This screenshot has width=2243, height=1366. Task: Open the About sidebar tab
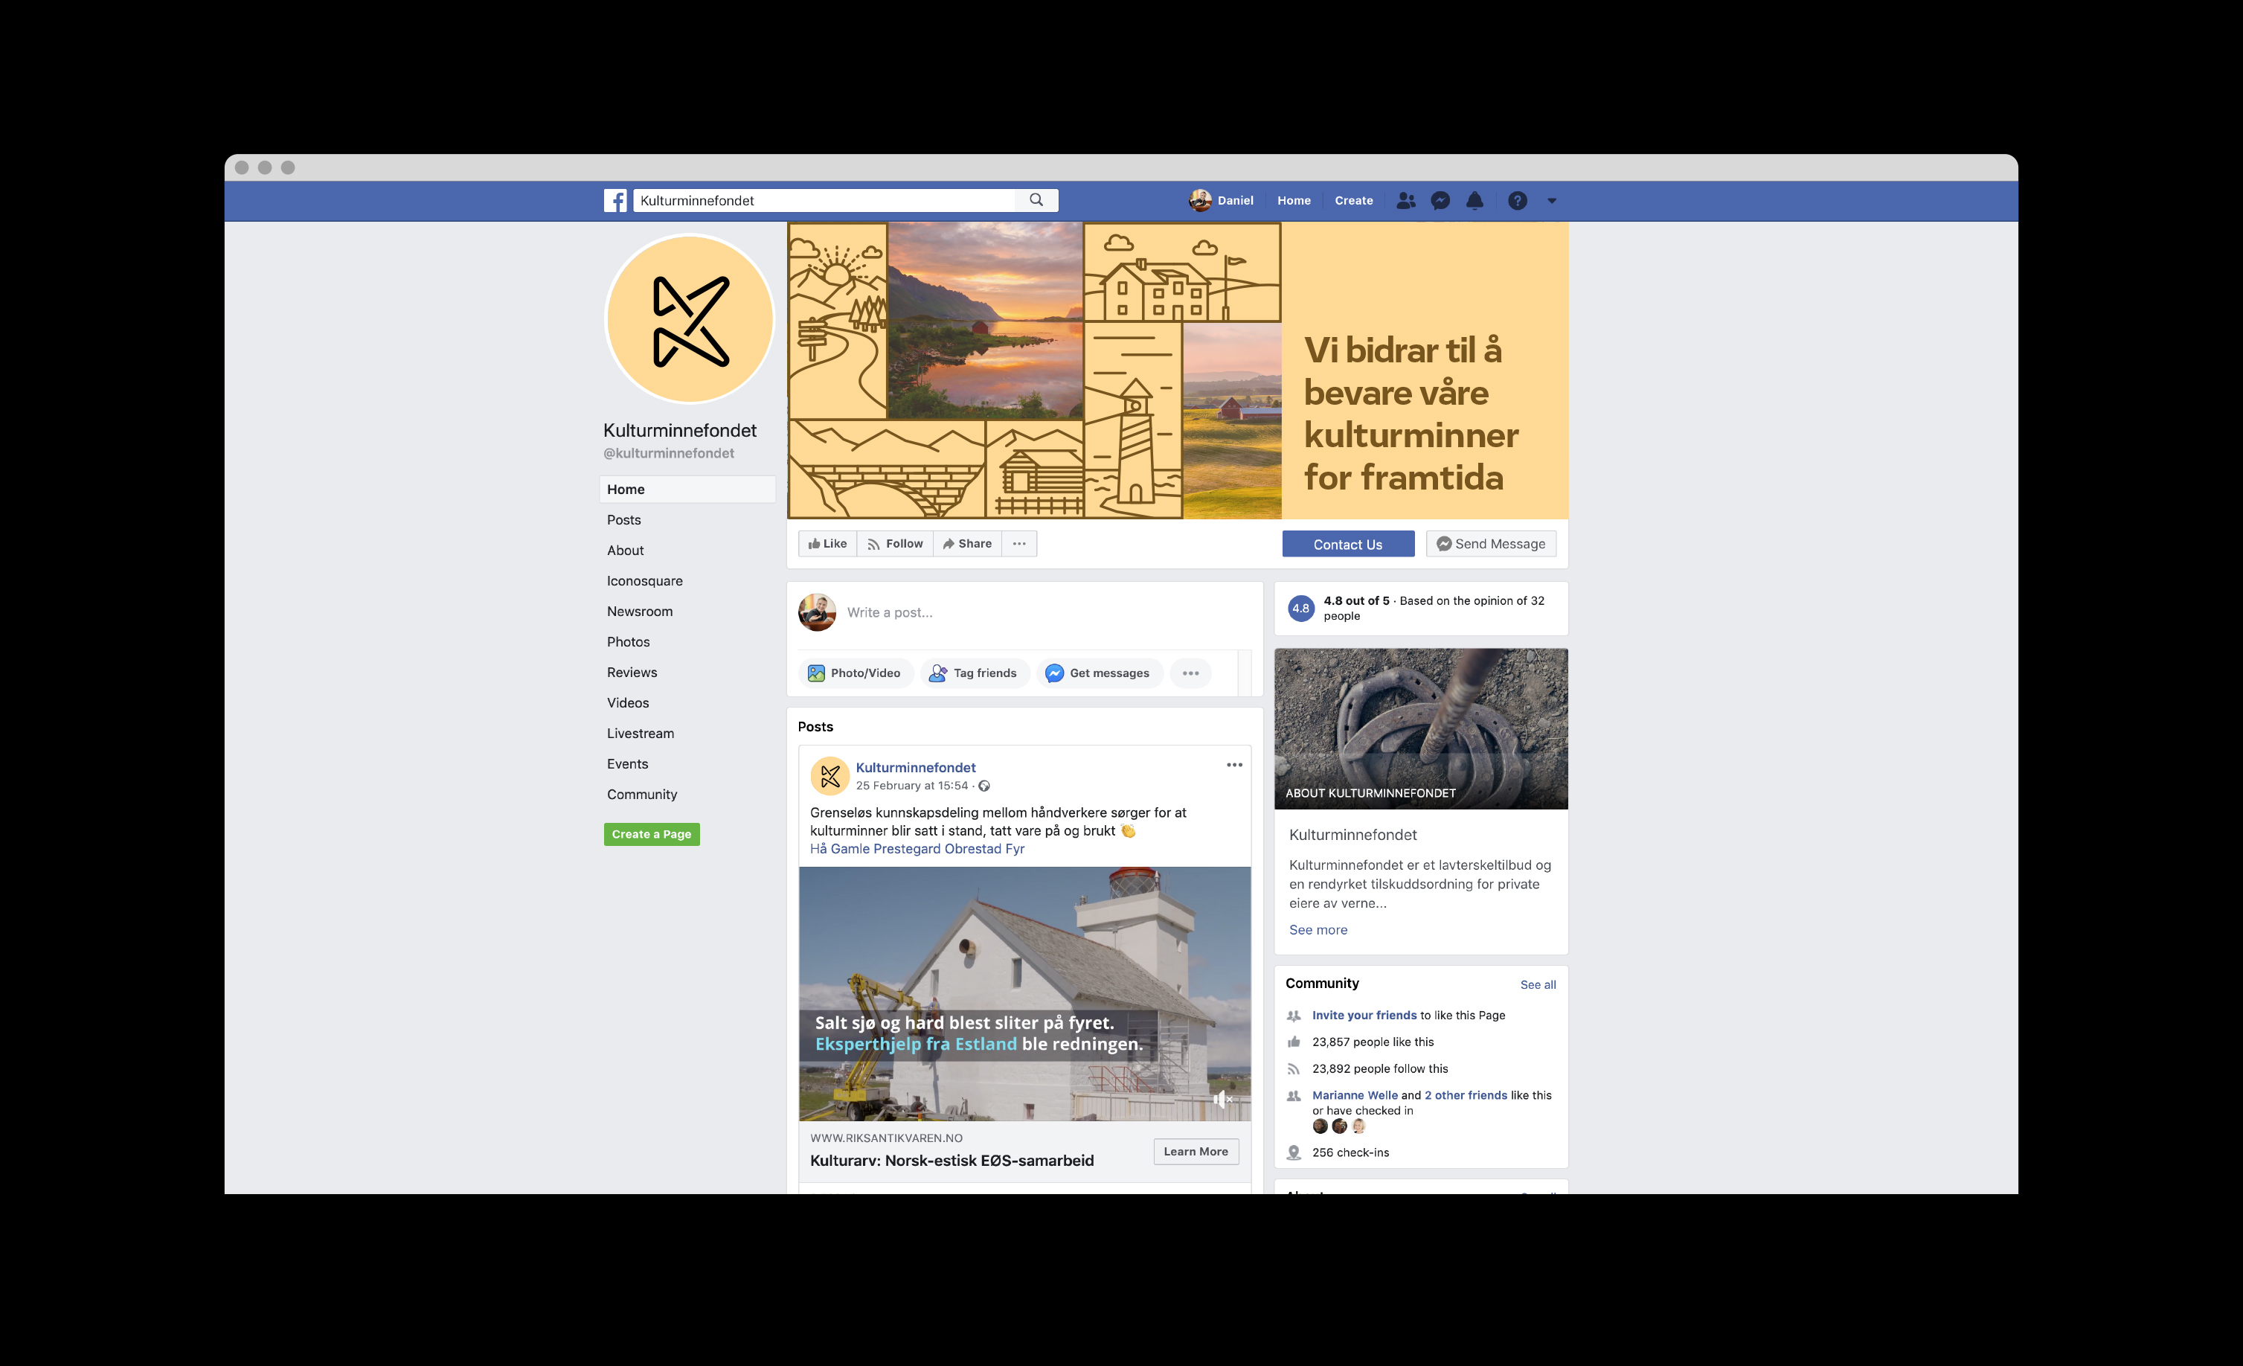(626, 550)
